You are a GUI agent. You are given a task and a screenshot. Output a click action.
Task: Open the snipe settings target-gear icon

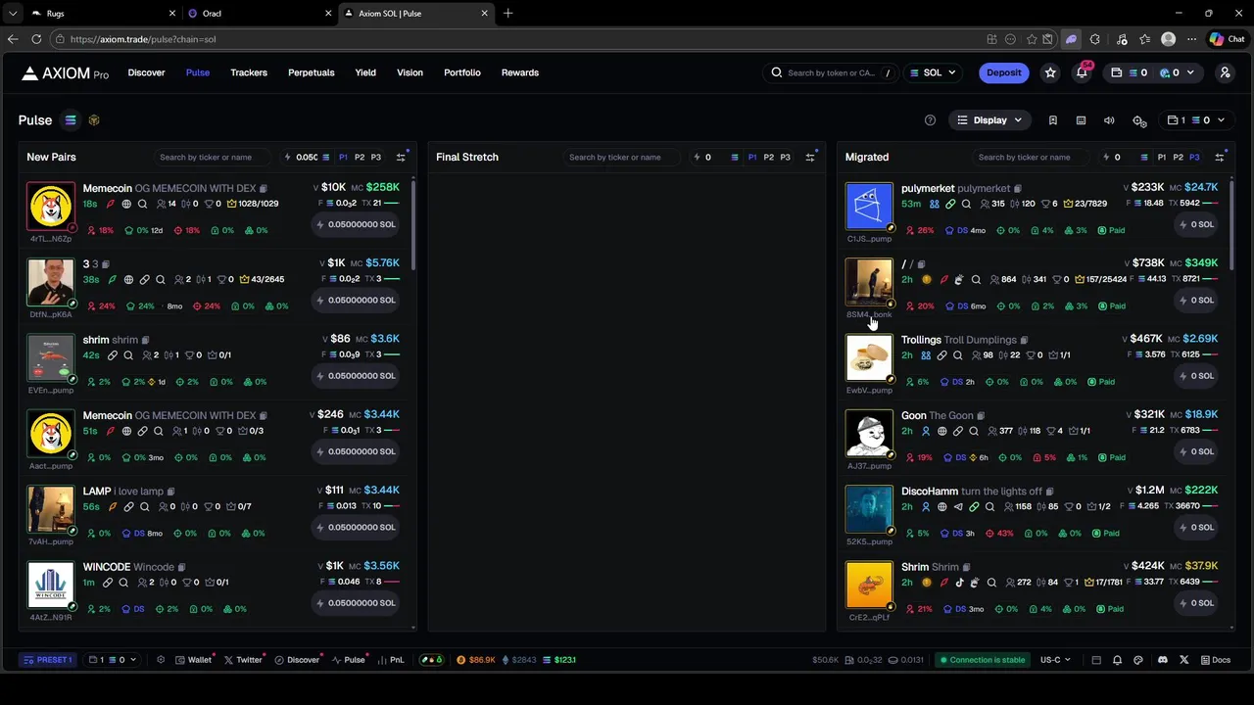point(1139,120)
